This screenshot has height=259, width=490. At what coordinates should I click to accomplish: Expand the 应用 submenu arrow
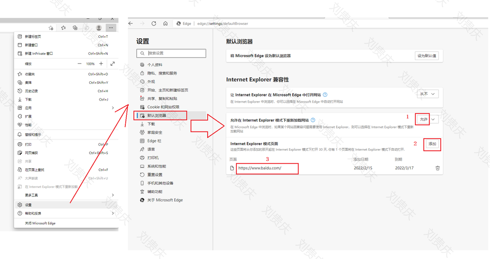coord(113,108)
